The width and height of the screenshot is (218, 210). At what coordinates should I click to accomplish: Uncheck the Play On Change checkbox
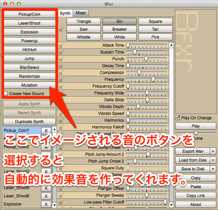[178, 118]
